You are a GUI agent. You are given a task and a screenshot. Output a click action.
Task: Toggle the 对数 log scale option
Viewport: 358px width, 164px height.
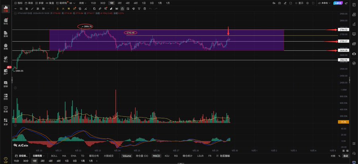[x=333, y=156]
